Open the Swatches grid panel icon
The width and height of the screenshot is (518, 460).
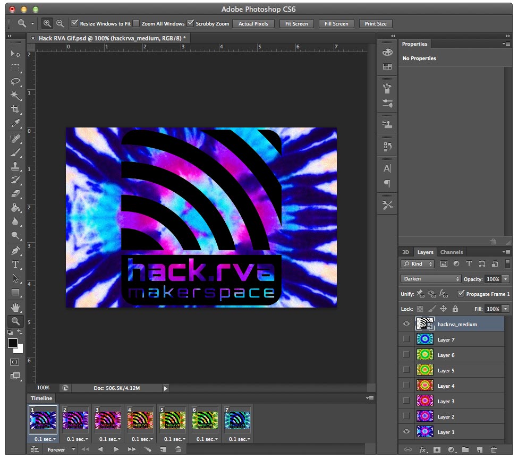[x=387, y=67]
